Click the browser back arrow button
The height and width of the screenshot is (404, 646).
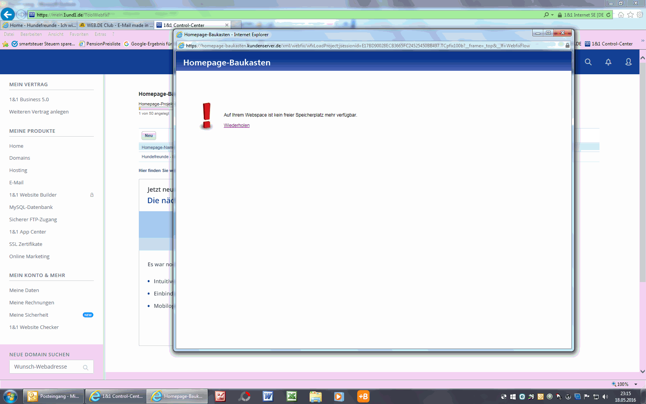(x=8, y=15)
